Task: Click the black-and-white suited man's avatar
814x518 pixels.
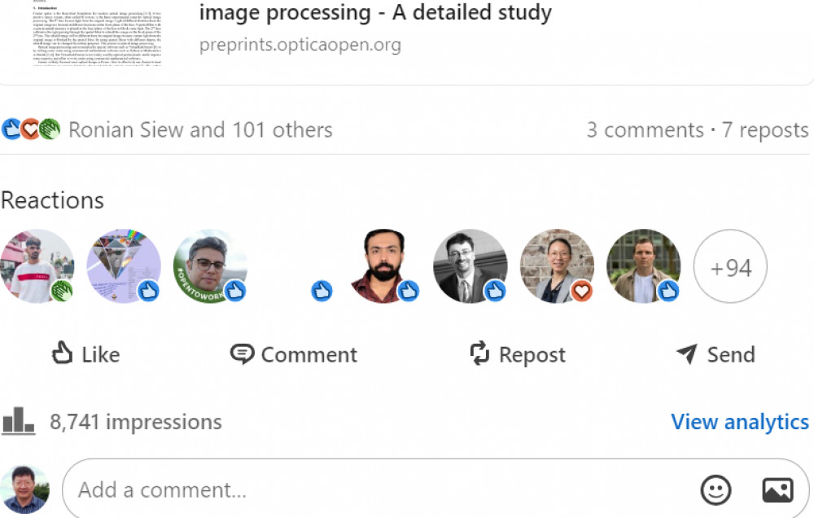Action: pos(470,266)
